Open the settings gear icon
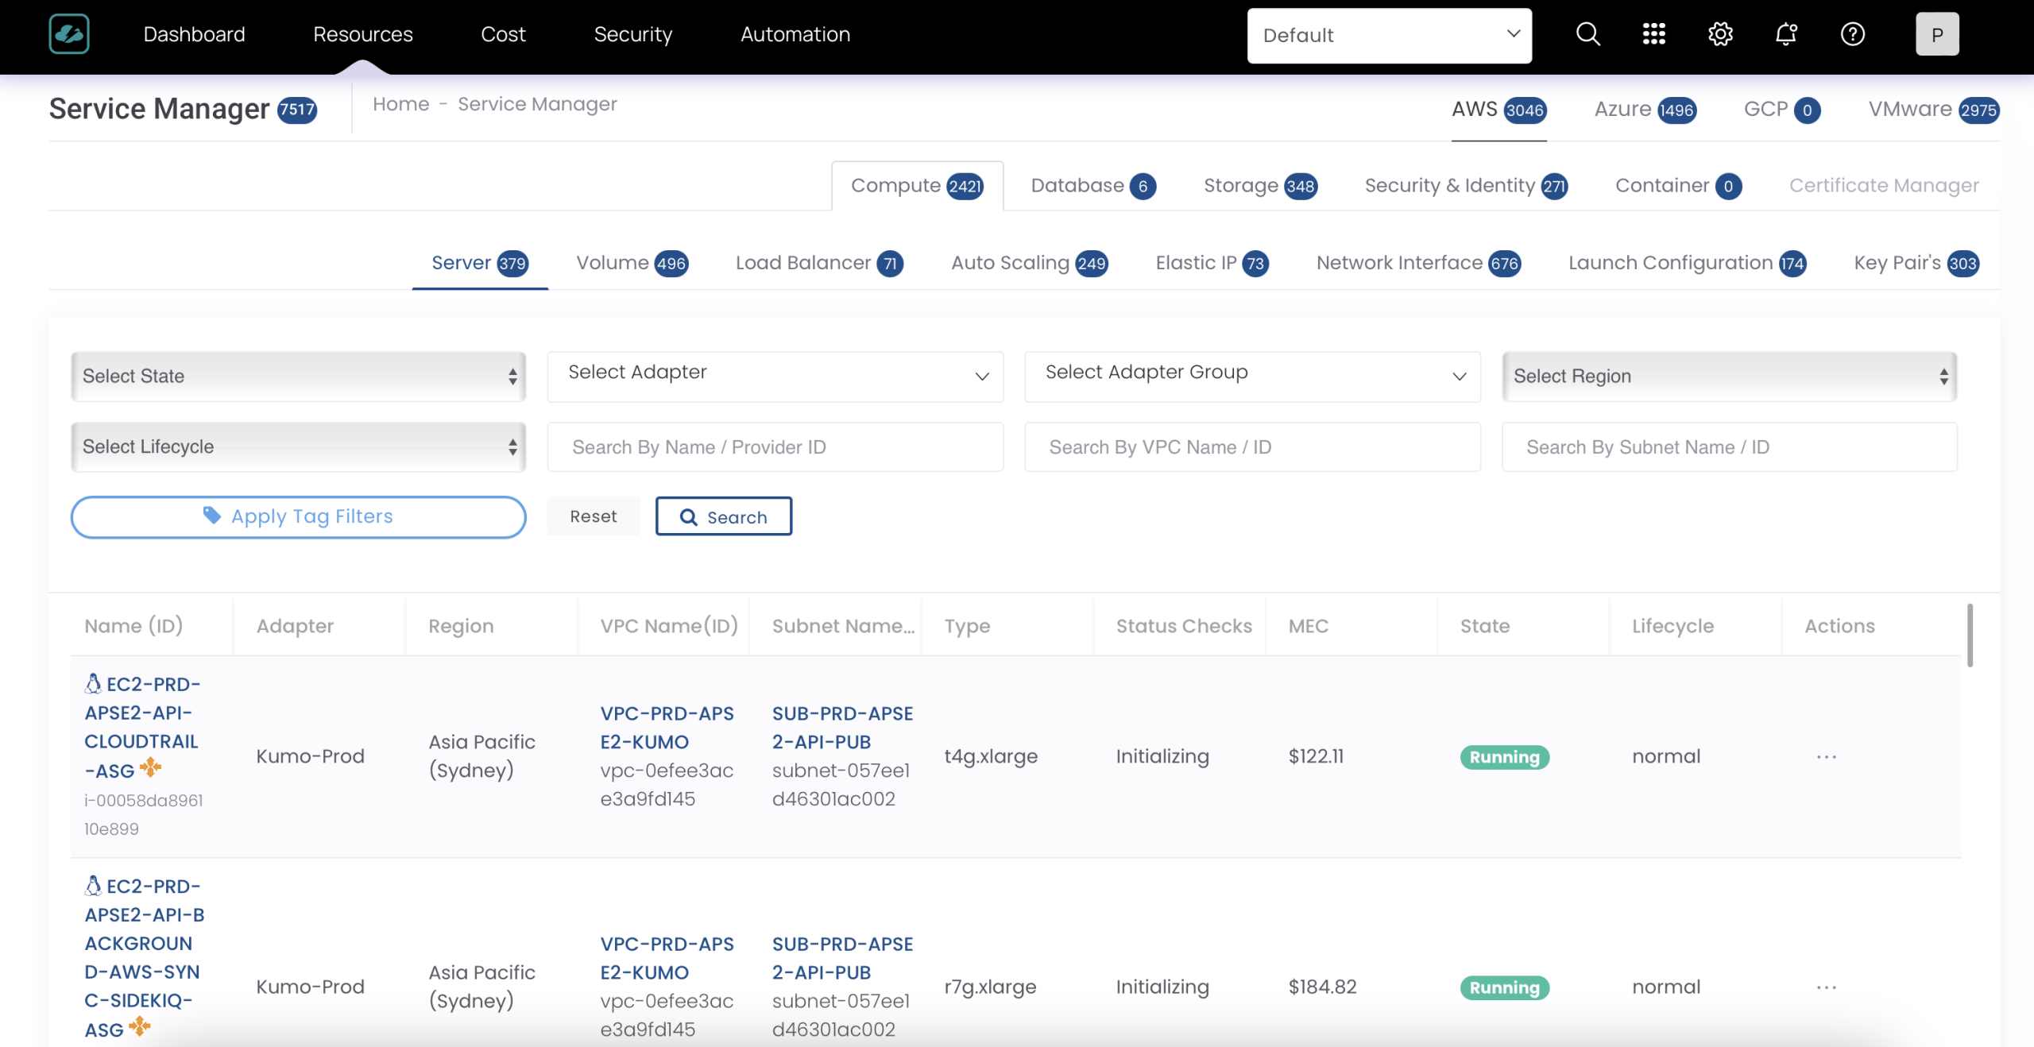This screenshot has width=2034, height=1047. 1720,34
